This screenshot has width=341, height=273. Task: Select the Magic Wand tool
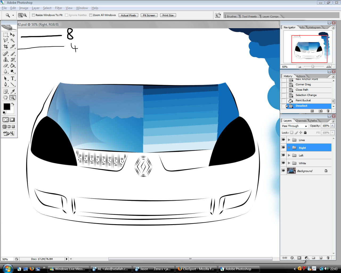[12, 41]
